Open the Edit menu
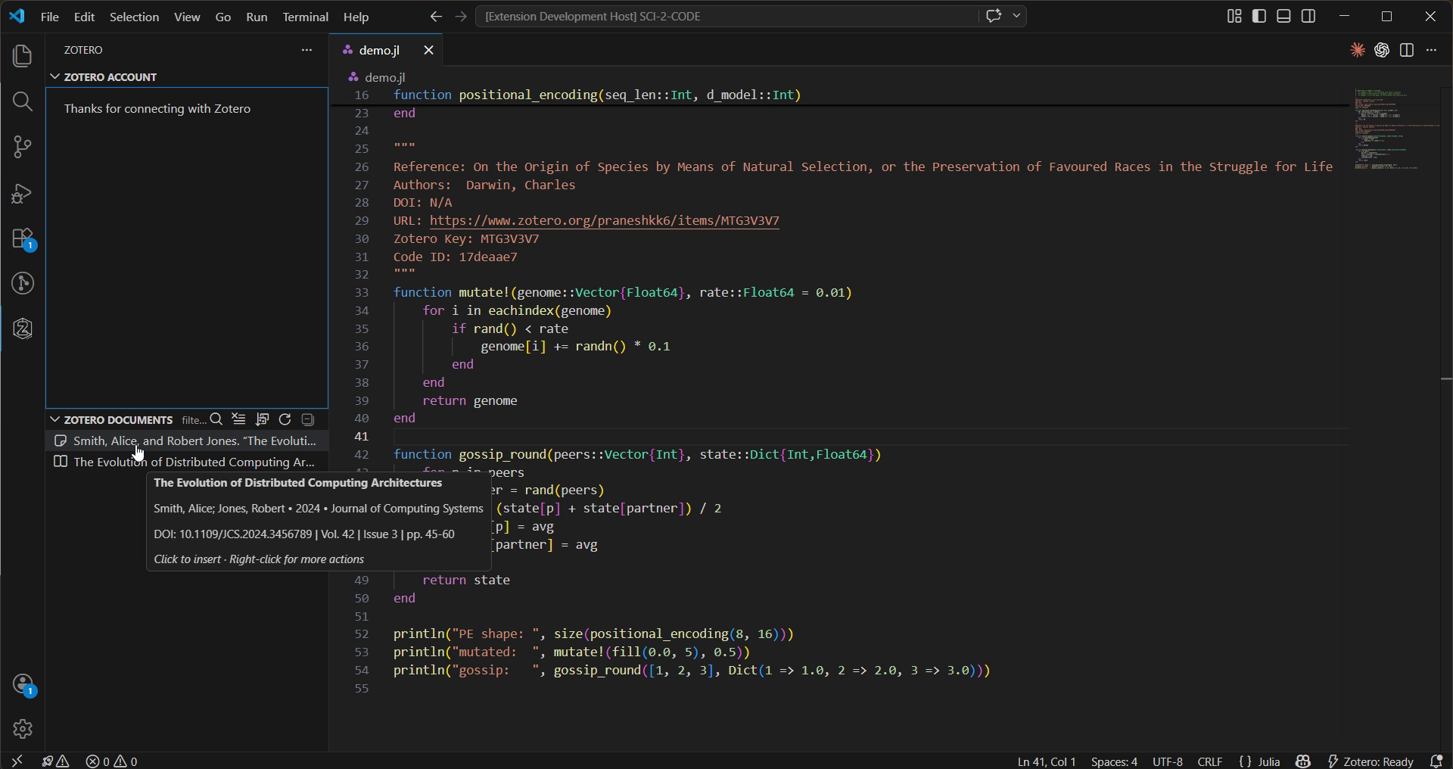1453x769 pixels. (84, 17)
